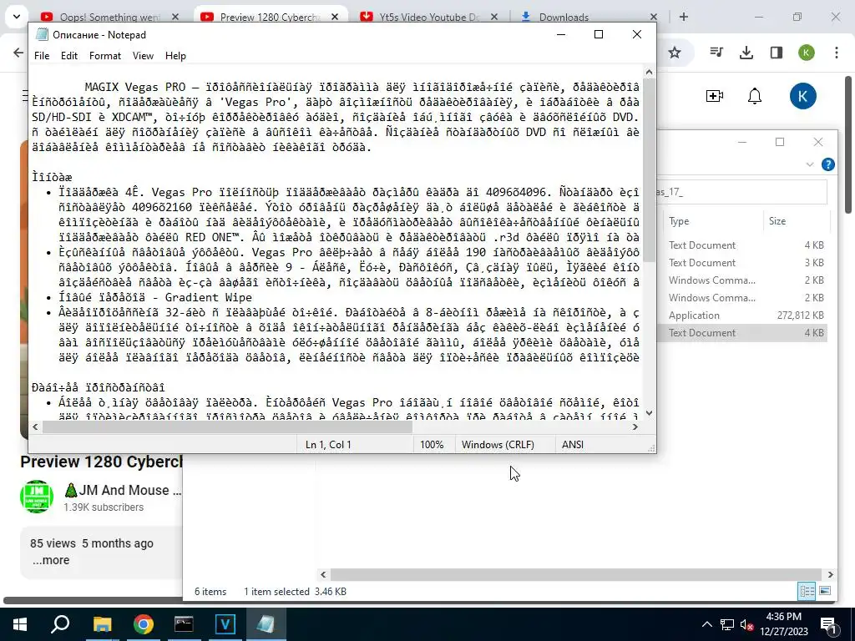Click the Notepad vertical scrollbar thumb
The height and width of the screenshot is (641, 855).
(x=649, y=170)
